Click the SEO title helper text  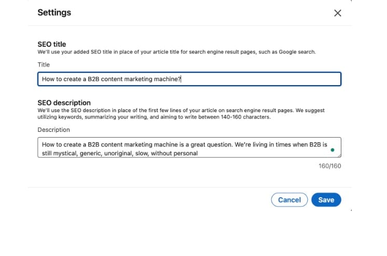(x=176, y=52)
